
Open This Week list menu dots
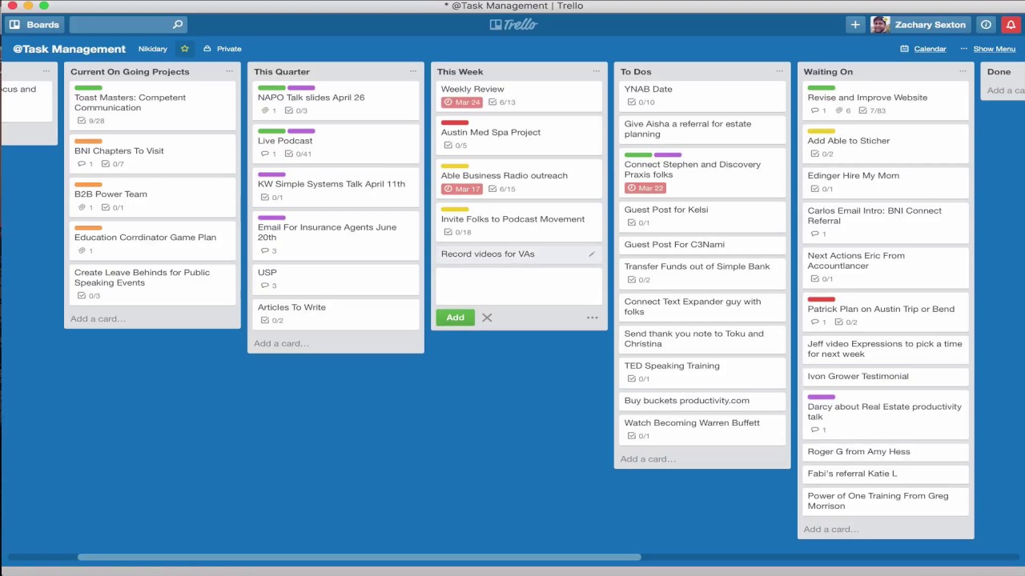pyautogui.click(x=597, y=71)
